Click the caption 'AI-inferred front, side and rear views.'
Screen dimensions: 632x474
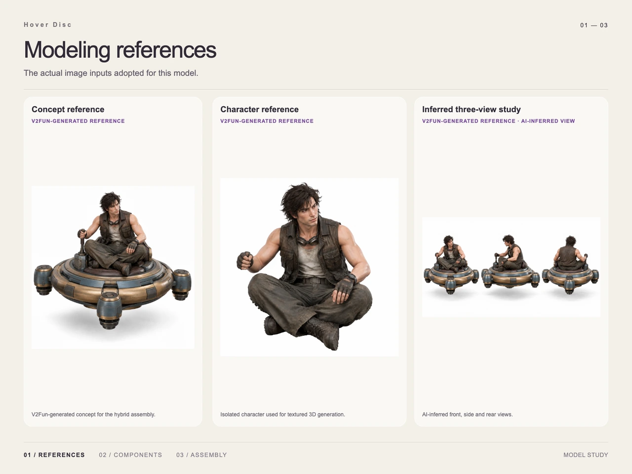click(x=468, y=415)
